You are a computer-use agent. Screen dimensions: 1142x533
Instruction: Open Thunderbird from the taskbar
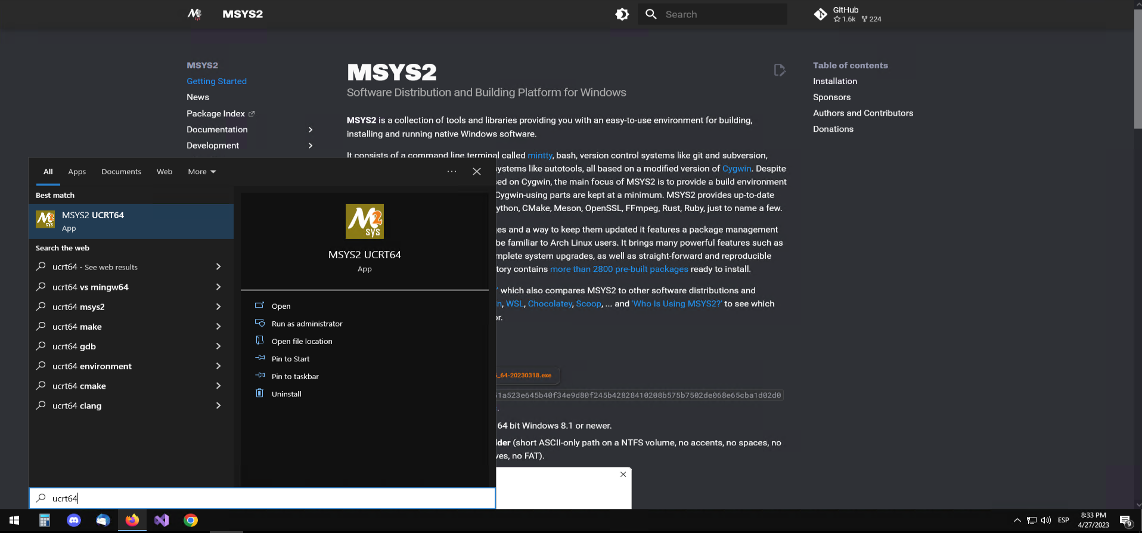103,520
